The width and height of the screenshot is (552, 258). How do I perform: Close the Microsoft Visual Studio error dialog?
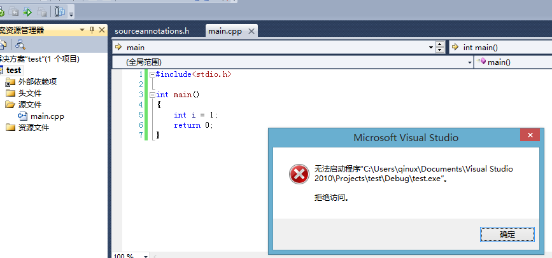530,135
